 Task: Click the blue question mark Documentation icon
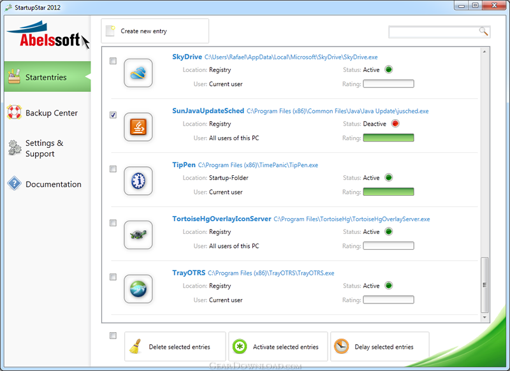tap(14, 183)
